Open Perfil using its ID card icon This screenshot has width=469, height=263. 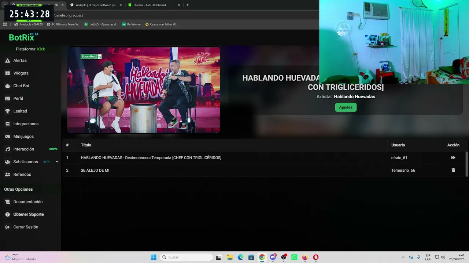point(7,99)
